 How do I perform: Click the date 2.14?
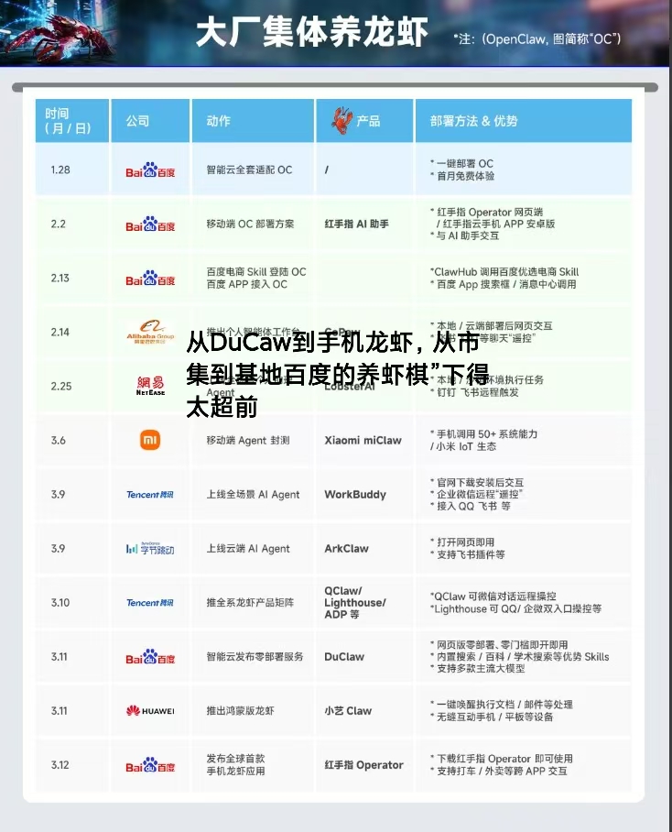60,333
